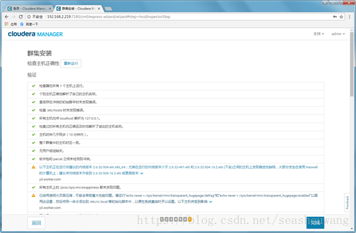Click the kernel version warning message link
Viewport: 356px width, 233px height.
coord(178,170)
